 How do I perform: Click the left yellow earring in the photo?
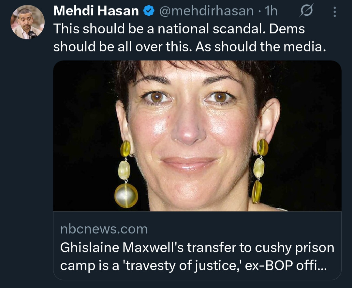tap(125, 174)
